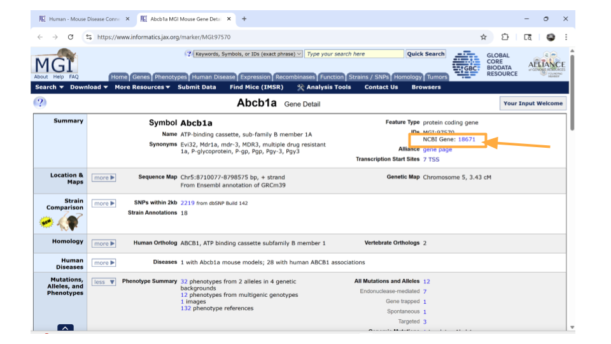Click the Help link under the logo
The height and width of the screenshot is (344, 611).
coord(59,77)
